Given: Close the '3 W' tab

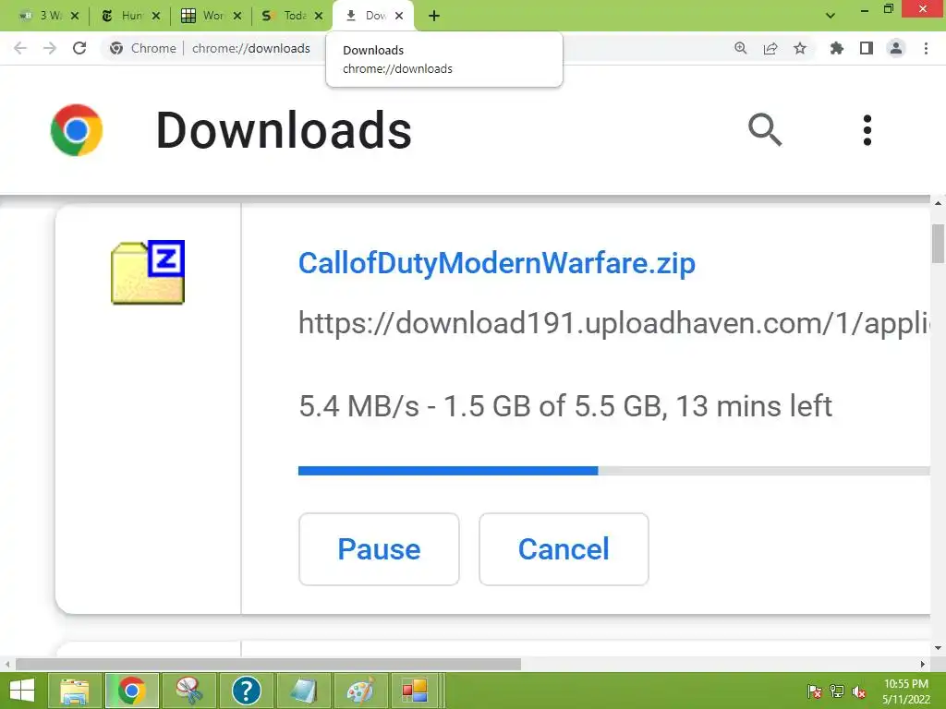Looking at the screenshot, I should click(x=75, y=16).
